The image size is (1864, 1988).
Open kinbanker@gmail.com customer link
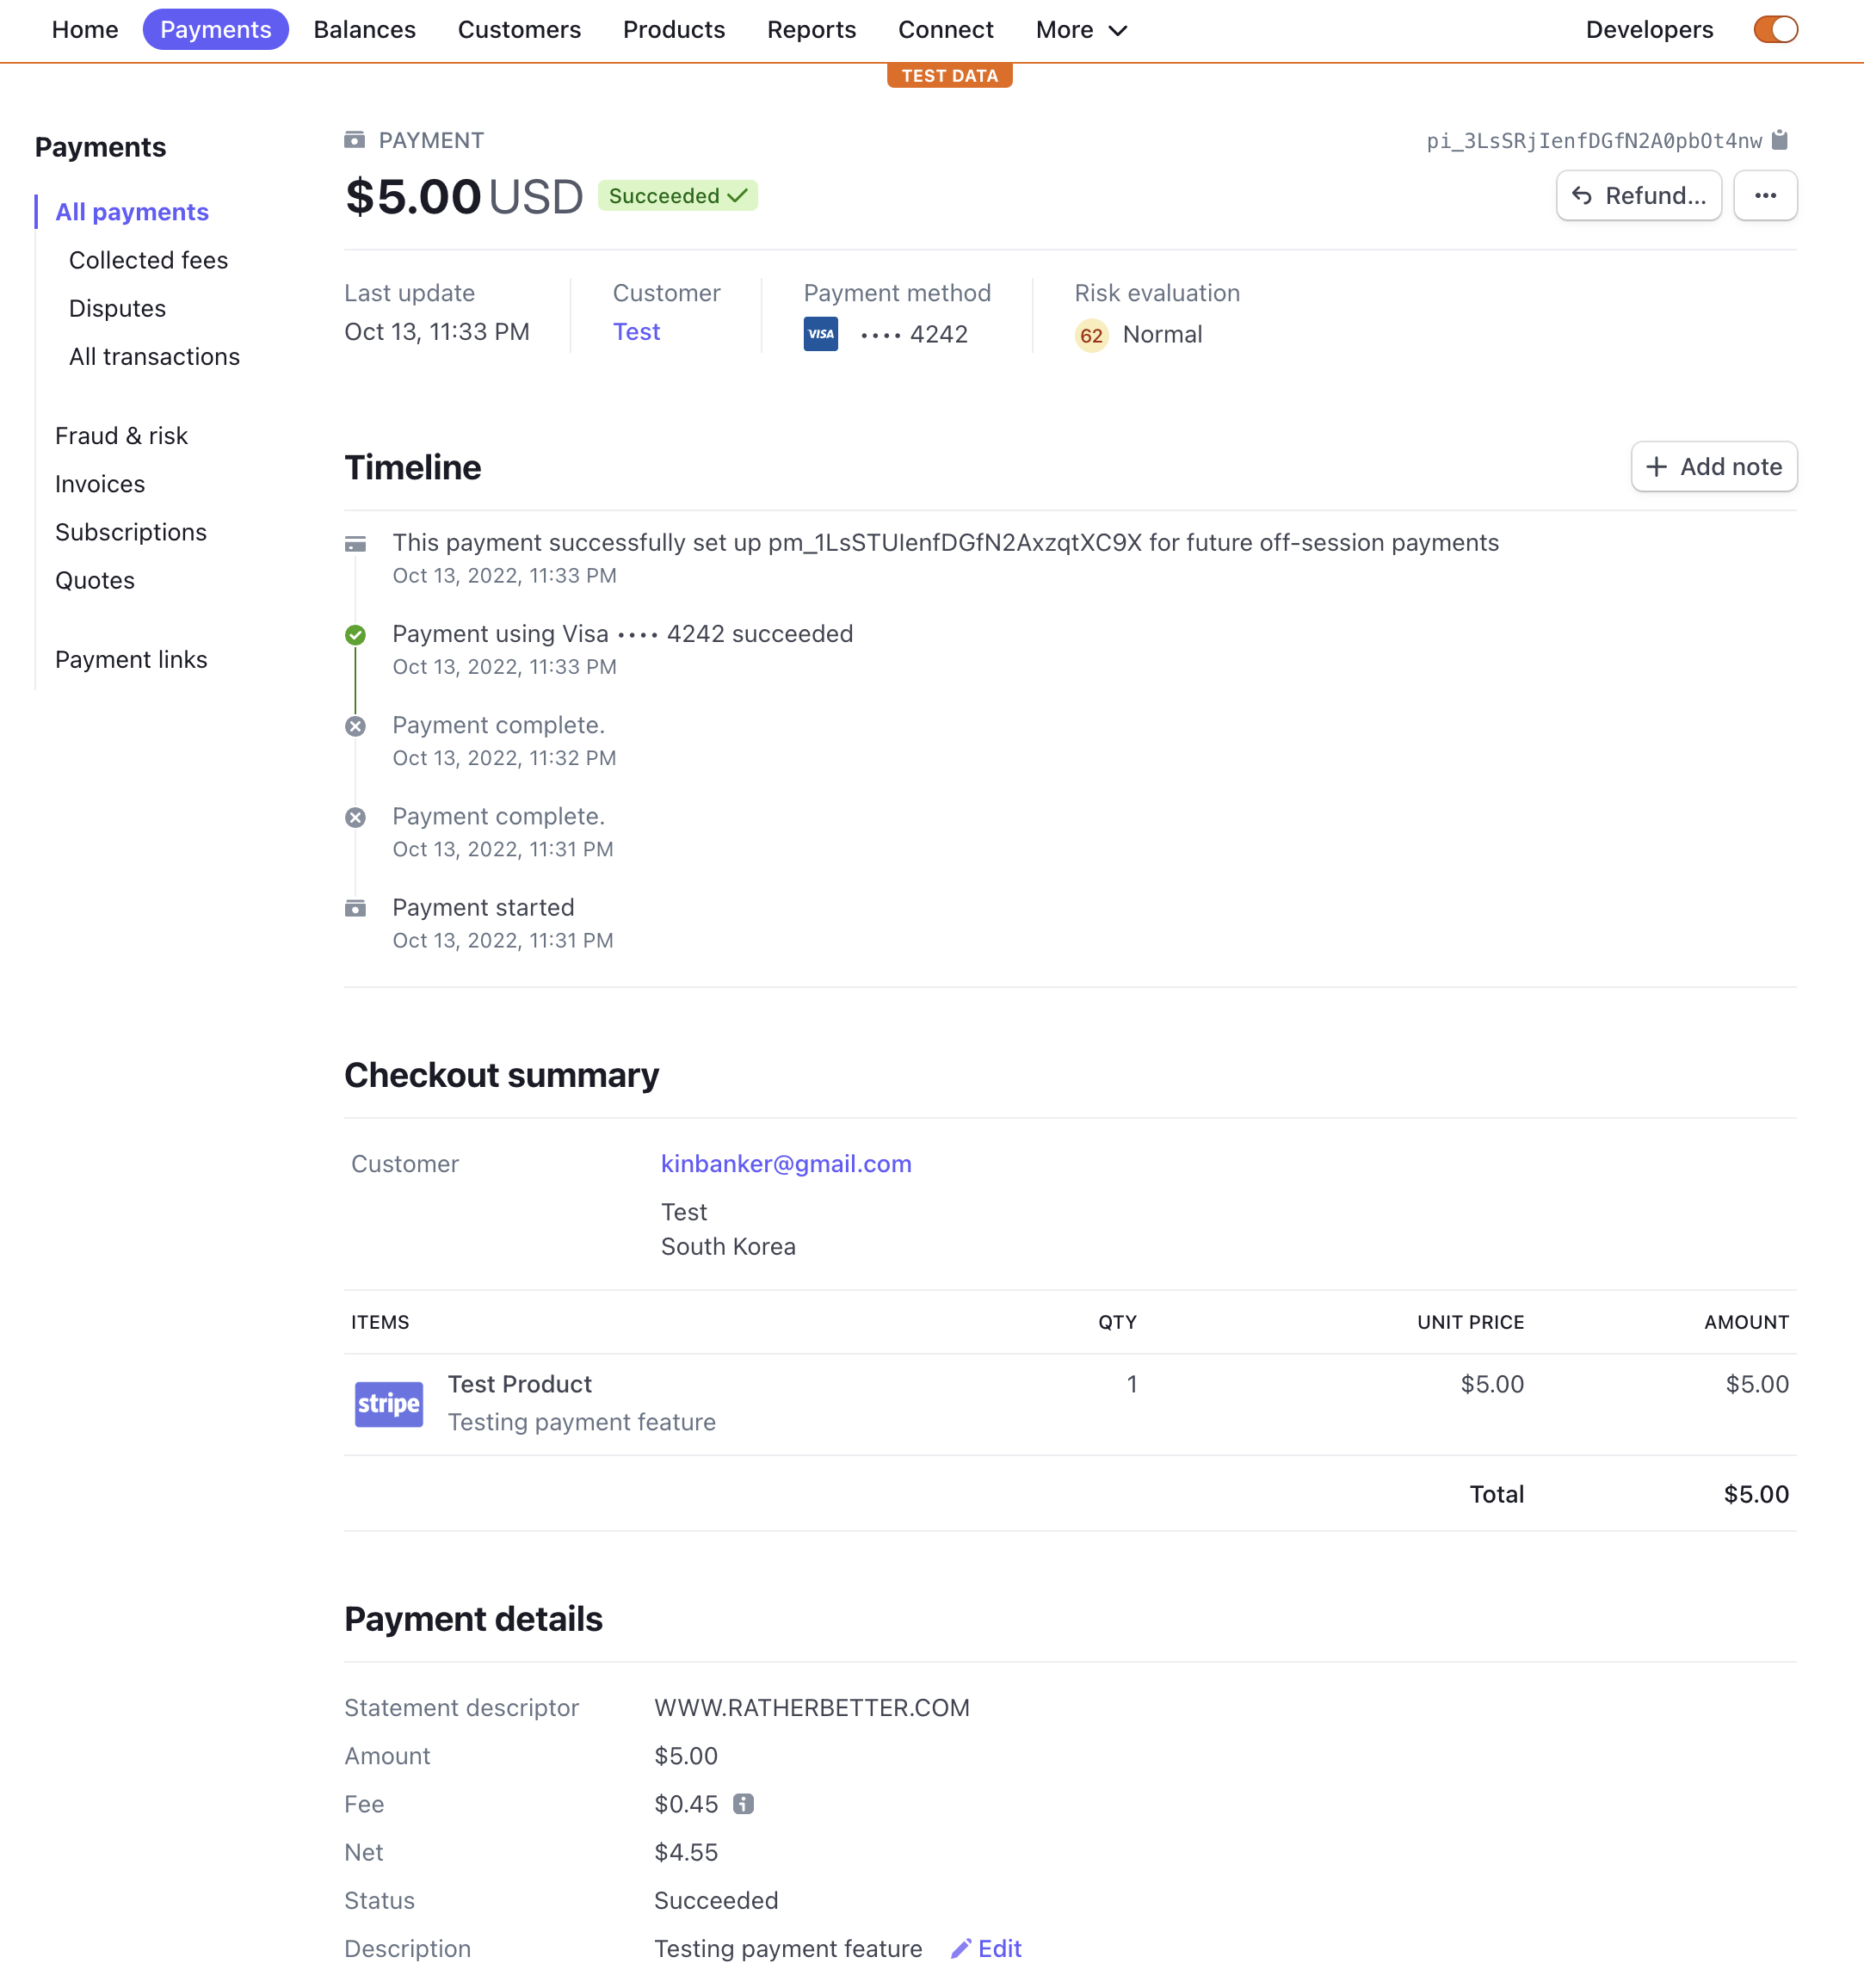point(786,1163)
